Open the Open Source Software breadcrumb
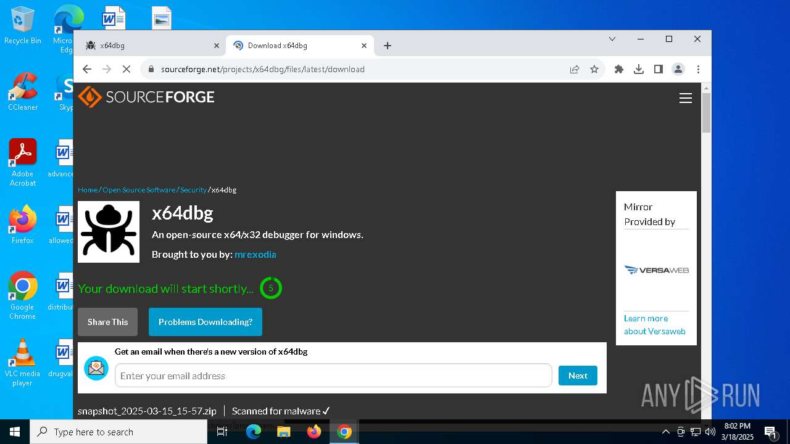 coord(139,190)
